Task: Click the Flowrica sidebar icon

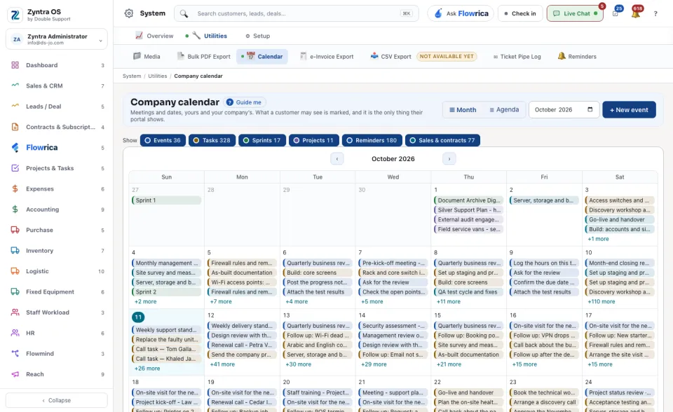Action: tap(15, 148)
